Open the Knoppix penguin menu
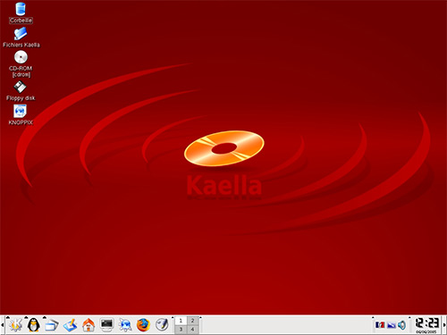447x335 pixels. 34,324
